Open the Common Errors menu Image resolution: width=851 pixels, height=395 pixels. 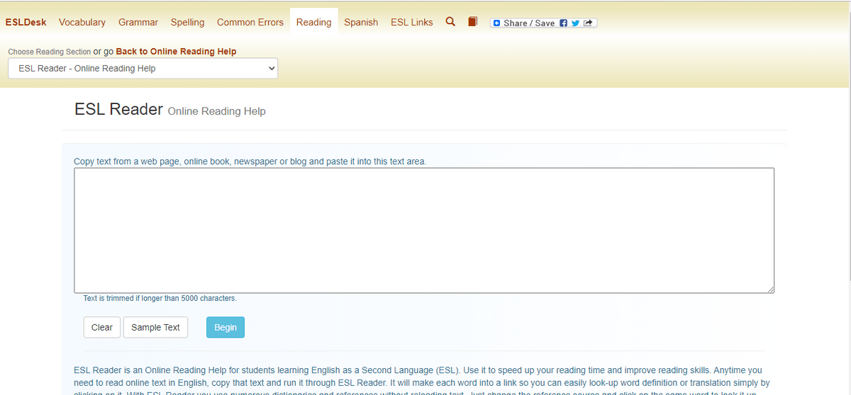pyautogui.click(x=250, y=22)
